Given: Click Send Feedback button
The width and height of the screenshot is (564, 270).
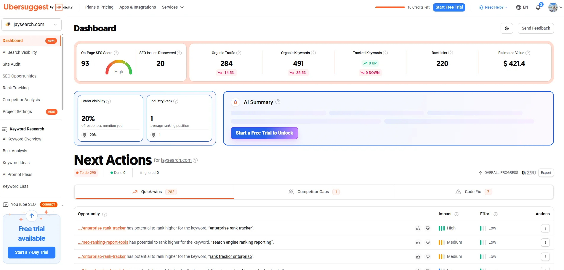Looking at the screenshot, I should click(536, 28).
